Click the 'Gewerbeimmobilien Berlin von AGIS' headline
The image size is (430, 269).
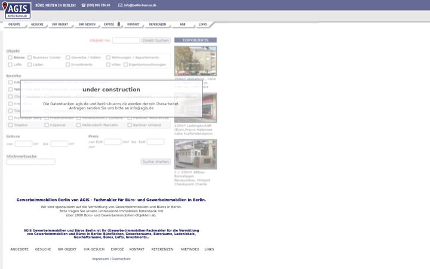tap(111, 200)
